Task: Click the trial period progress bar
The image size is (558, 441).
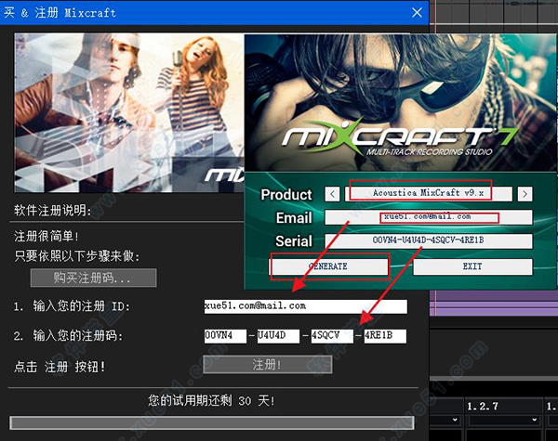Action: [x=212, y=422]
